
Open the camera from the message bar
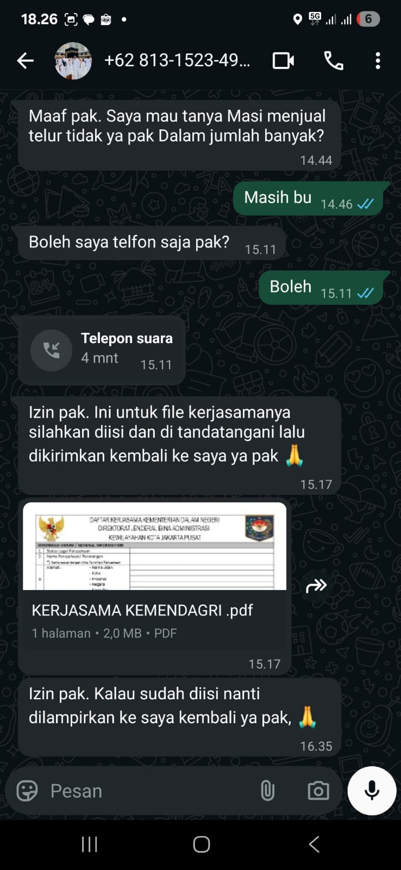[x=318, y=791]
